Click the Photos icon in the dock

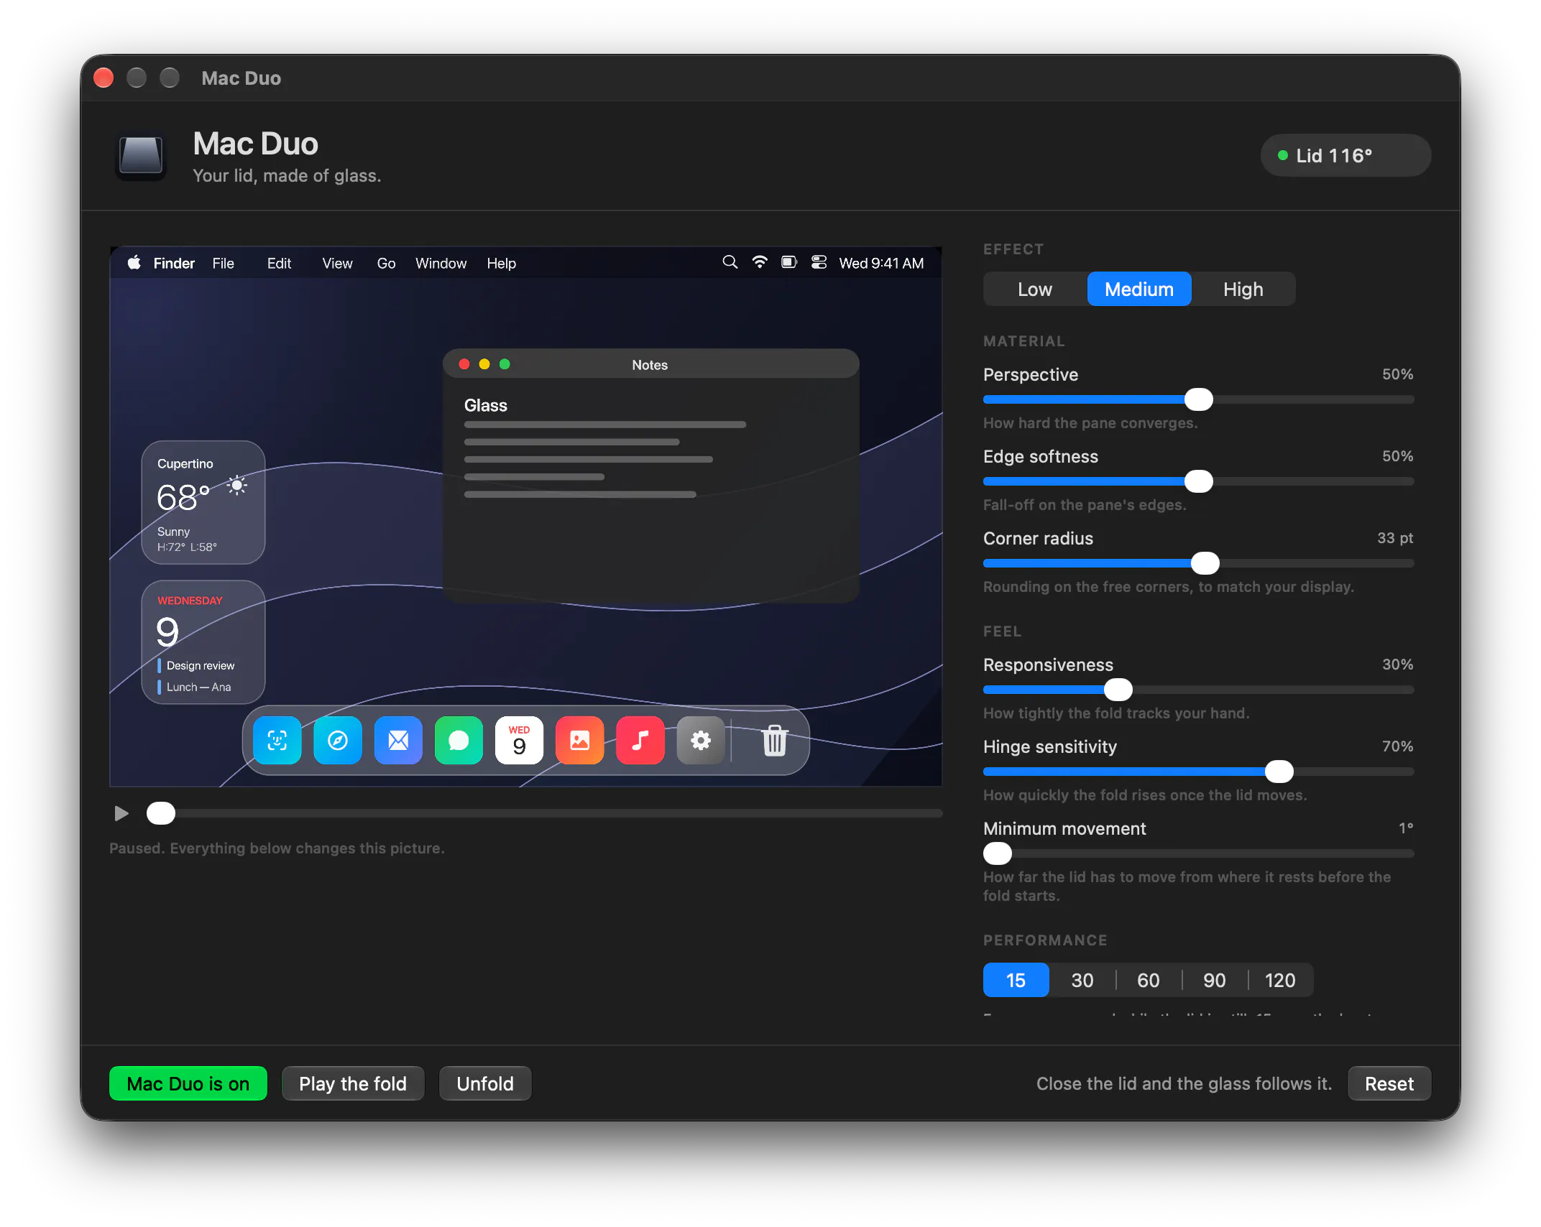point(579,740)
